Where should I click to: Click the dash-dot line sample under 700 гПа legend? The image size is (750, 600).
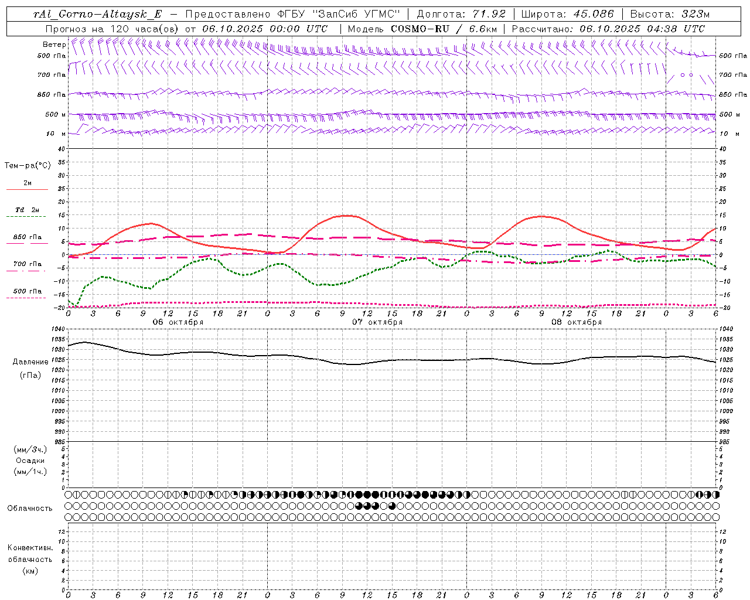27,271
